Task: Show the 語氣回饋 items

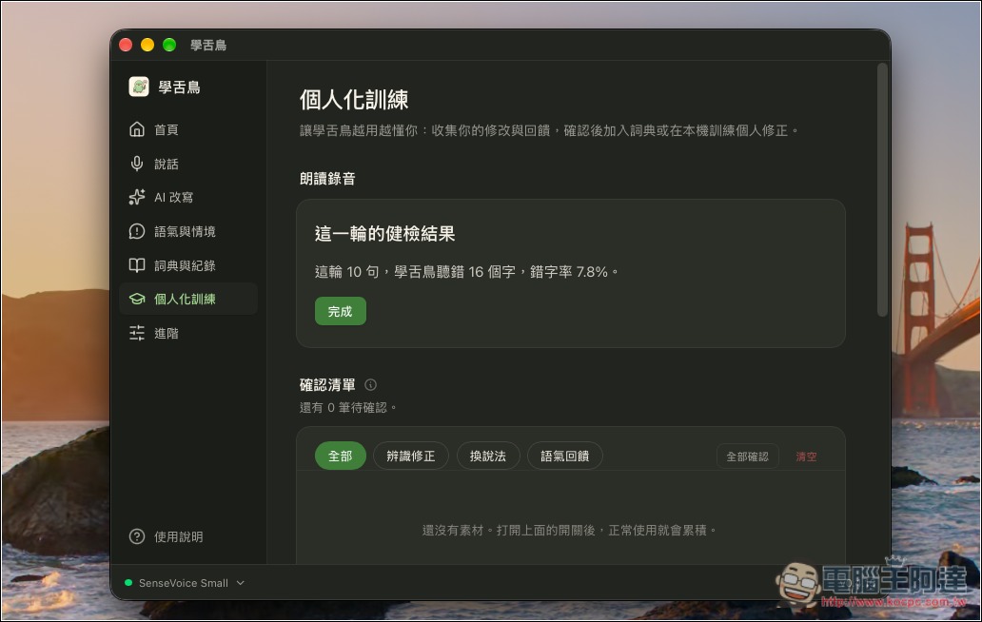Action: [565, 456]
